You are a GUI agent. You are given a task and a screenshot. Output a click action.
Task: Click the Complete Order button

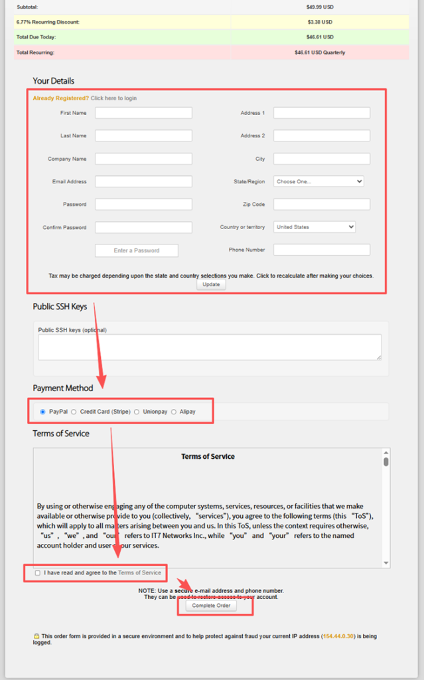pyautogui.click(x=206, y=606)
